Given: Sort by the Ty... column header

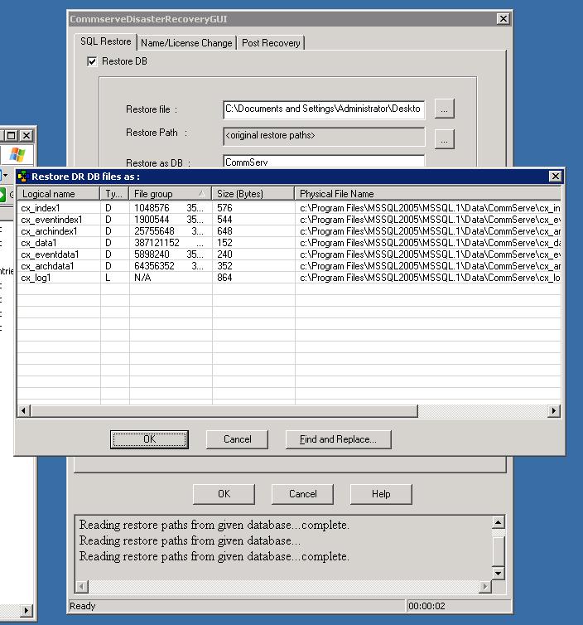Looking at the screenshot, I should pos(114,194).
